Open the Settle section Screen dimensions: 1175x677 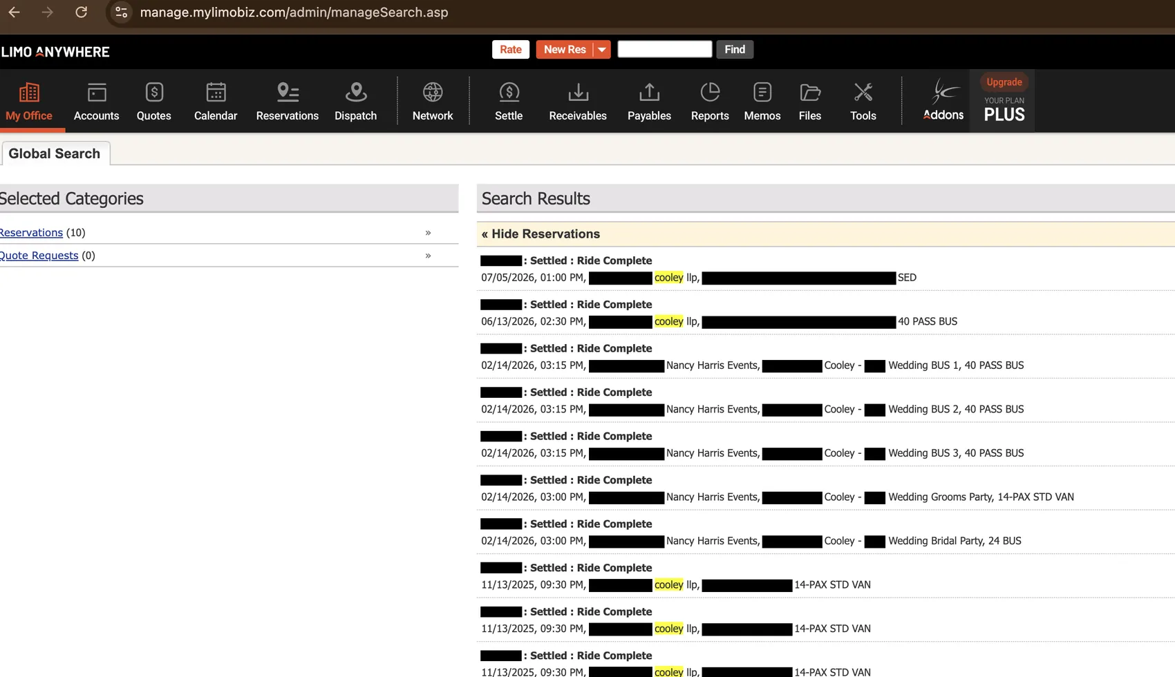pos(509,101)
